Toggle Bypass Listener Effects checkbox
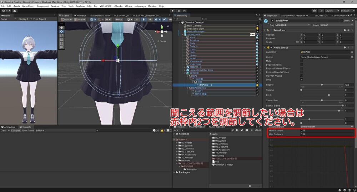 [302, 68]
